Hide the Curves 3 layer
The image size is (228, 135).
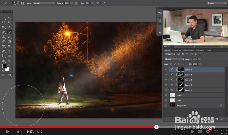[166, 80]
